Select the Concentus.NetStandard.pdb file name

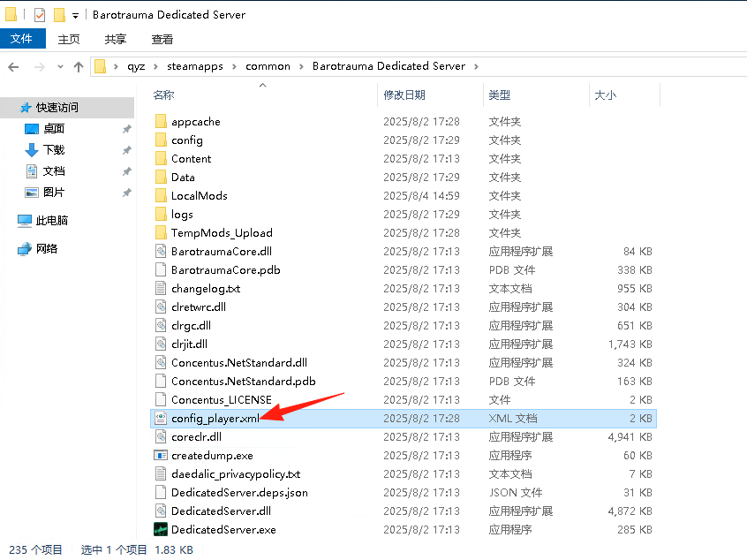(244, 382)
